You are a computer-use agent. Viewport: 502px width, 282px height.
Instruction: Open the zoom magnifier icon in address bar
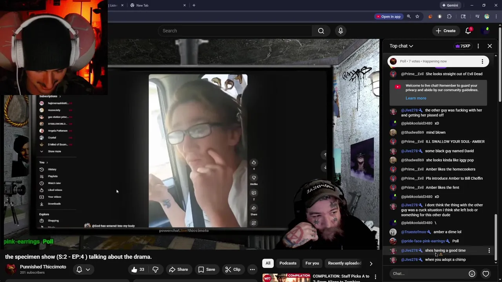(x=409, y=16)
